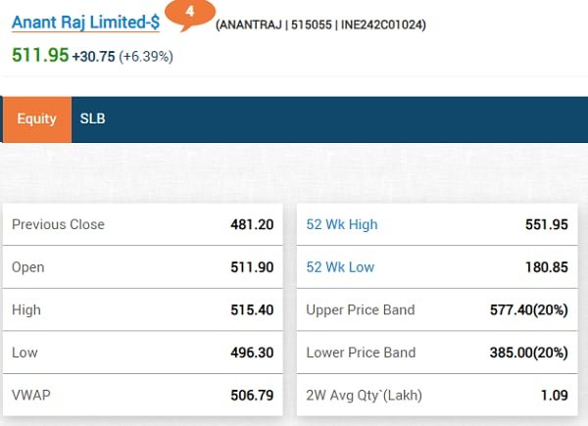Open the 52 Wk Low link
This screenshot has height=426, width=588.
pos(341,267)
